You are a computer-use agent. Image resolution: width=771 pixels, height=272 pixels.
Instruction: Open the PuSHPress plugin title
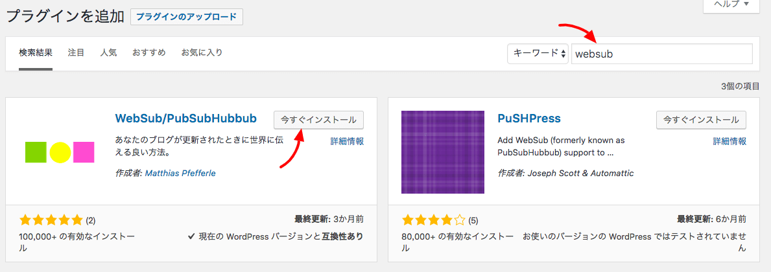click(529, 119)
